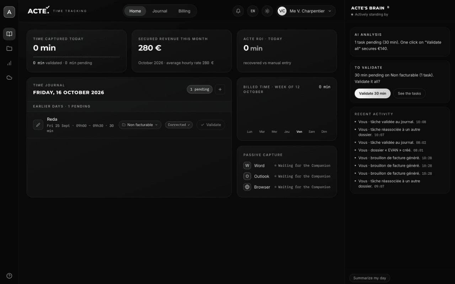Click the Validate 30 min button
Viewport: 455px width, 284px height.
tap(373, 93)
